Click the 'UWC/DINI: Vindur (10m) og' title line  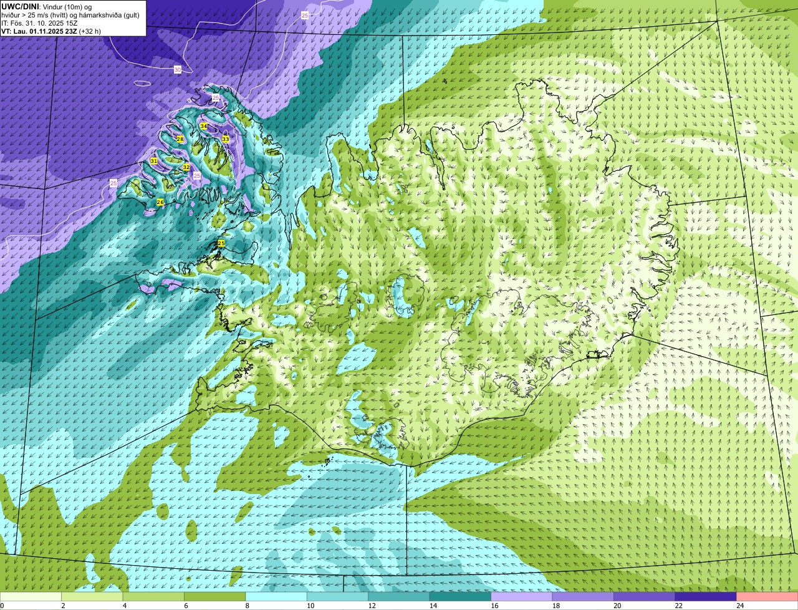click(x=47, y=6)
